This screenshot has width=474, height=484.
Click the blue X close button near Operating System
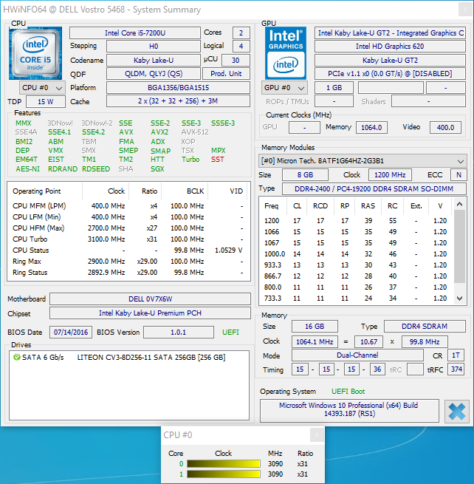(457, 411)
